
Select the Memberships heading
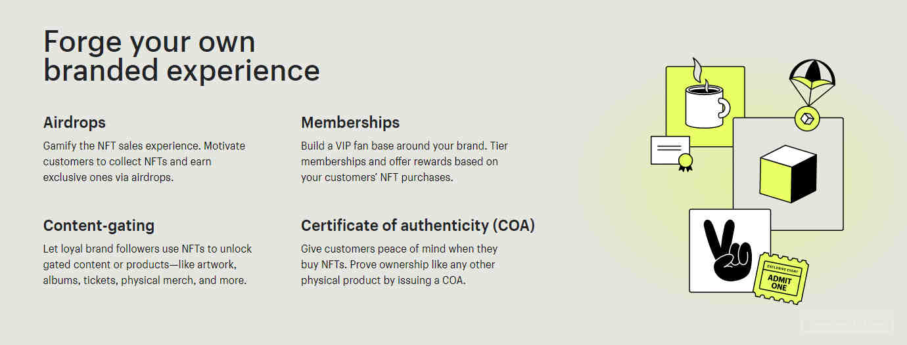coord(350,123)
